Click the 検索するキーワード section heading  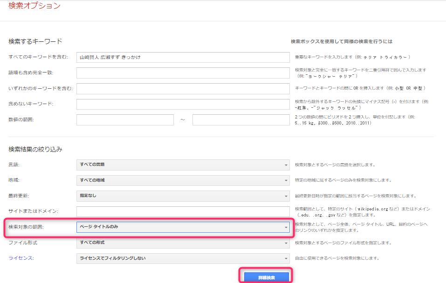(35, 41)
